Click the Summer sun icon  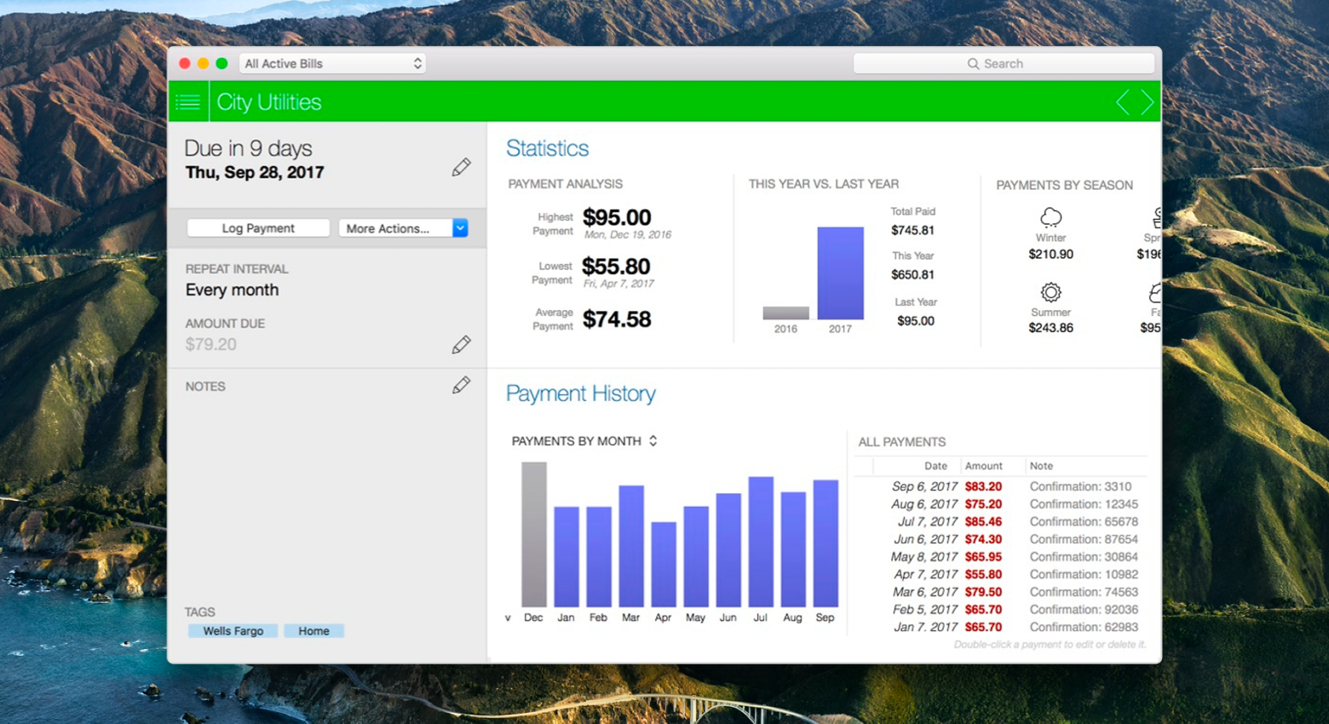(1050, 294)
